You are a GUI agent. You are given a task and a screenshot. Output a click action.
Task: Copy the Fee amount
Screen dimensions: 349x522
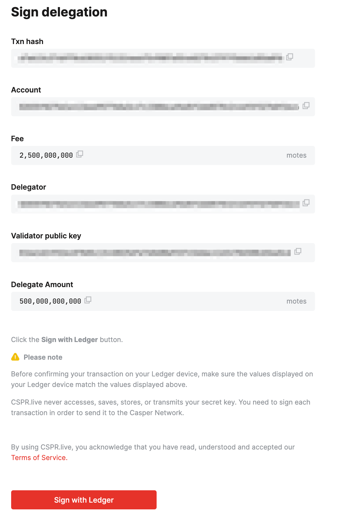click(x=80, y=154)
